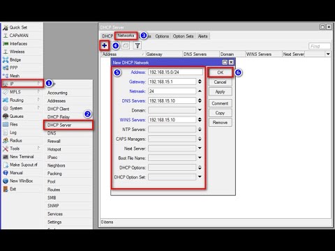Expand DHCP Option Set arrow
The height and width of the screenshot is (251, 335).
200,177
